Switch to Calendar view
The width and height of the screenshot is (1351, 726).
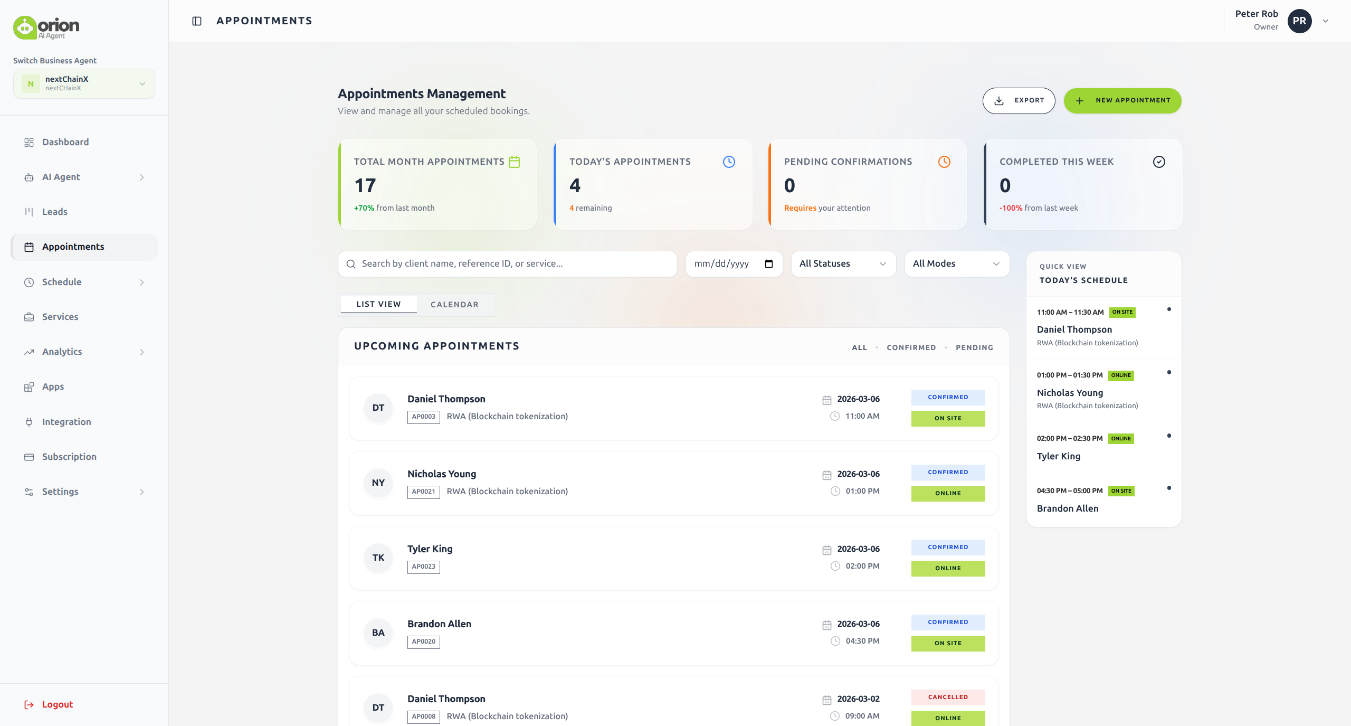pos(454,305)
